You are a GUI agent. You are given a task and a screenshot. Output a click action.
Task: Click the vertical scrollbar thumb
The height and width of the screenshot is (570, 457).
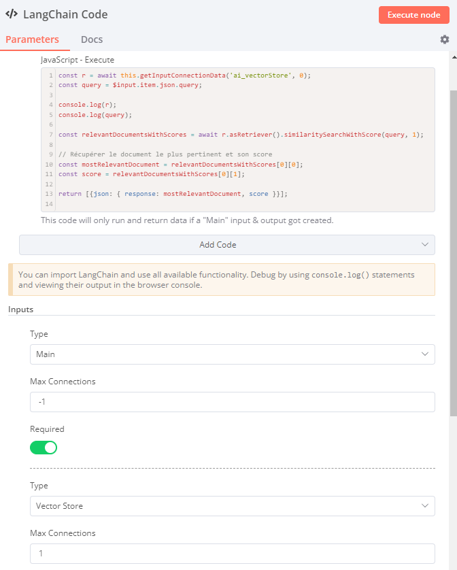point(454,254)
